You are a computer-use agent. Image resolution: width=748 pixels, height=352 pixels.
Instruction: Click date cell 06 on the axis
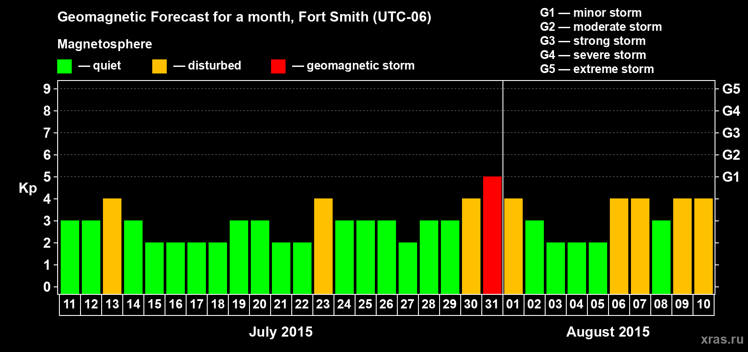pyautogui.click(x=619, y=304)
